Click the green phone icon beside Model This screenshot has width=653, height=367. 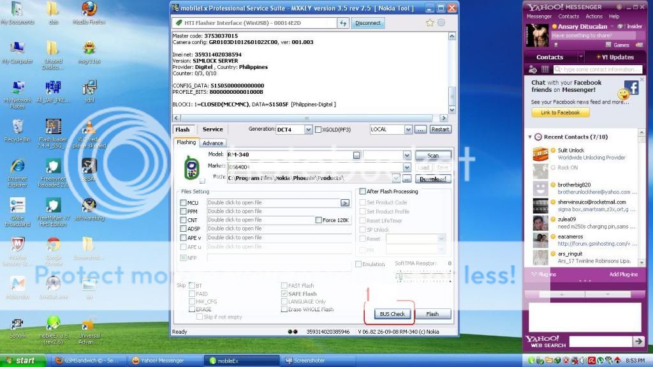pos(191,168)
